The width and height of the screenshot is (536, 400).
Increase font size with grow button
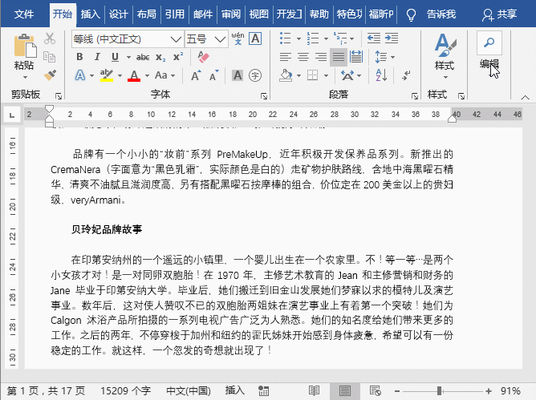(196, 75)
